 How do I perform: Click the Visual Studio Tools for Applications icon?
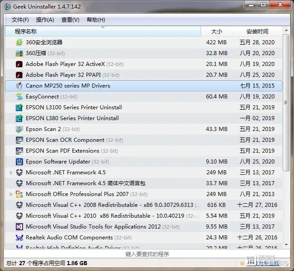[x=19, y=227]
